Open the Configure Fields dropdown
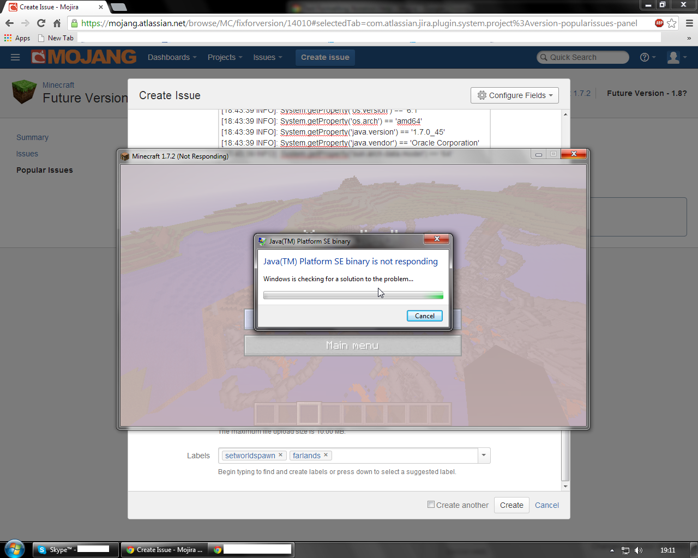Screen dimensions: 698x558 [x=515, y=95]
